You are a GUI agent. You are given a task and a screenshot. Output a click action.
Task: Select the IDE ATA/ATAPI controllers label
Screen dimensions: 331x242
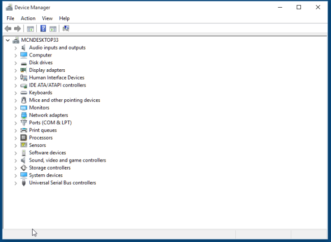coord(58,85)
